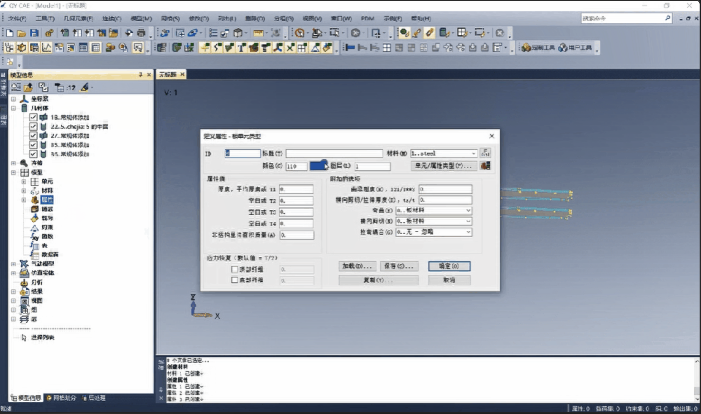Click the Save file toolbar icon
The width and height of the screenshot is (701, 414).
[34, 33]
